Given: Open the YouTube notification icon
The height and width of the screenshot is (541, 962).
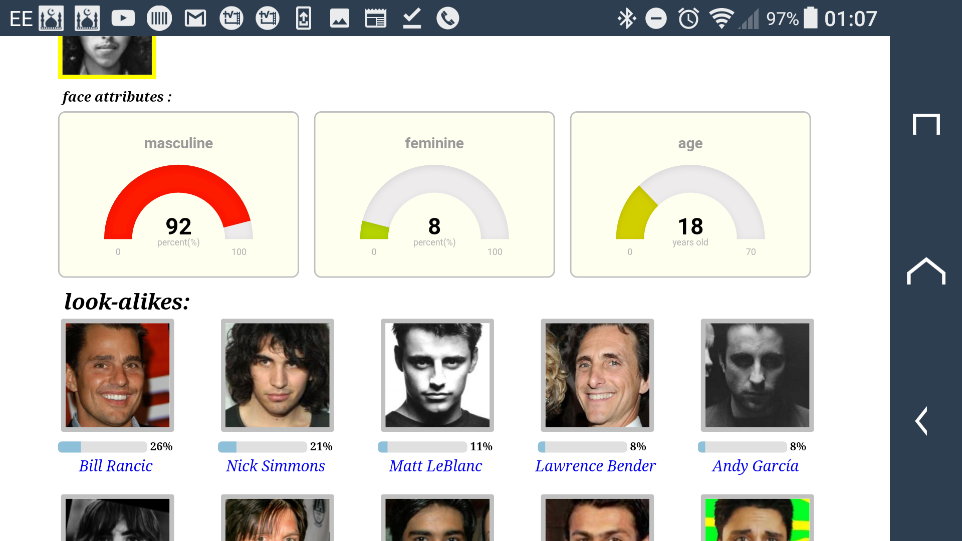Looking at the screenshot, I should coord(123,19).
